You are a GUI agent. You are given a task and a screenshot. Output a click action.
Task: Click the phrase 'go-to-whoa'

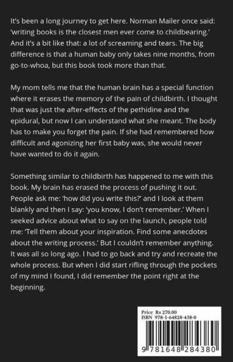point(30,65)
